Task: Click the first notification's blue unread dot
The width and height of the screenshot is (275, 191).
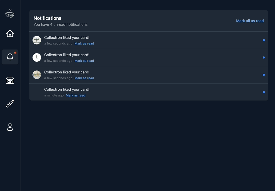Action: pyautogui.click(x=264, y=40)
